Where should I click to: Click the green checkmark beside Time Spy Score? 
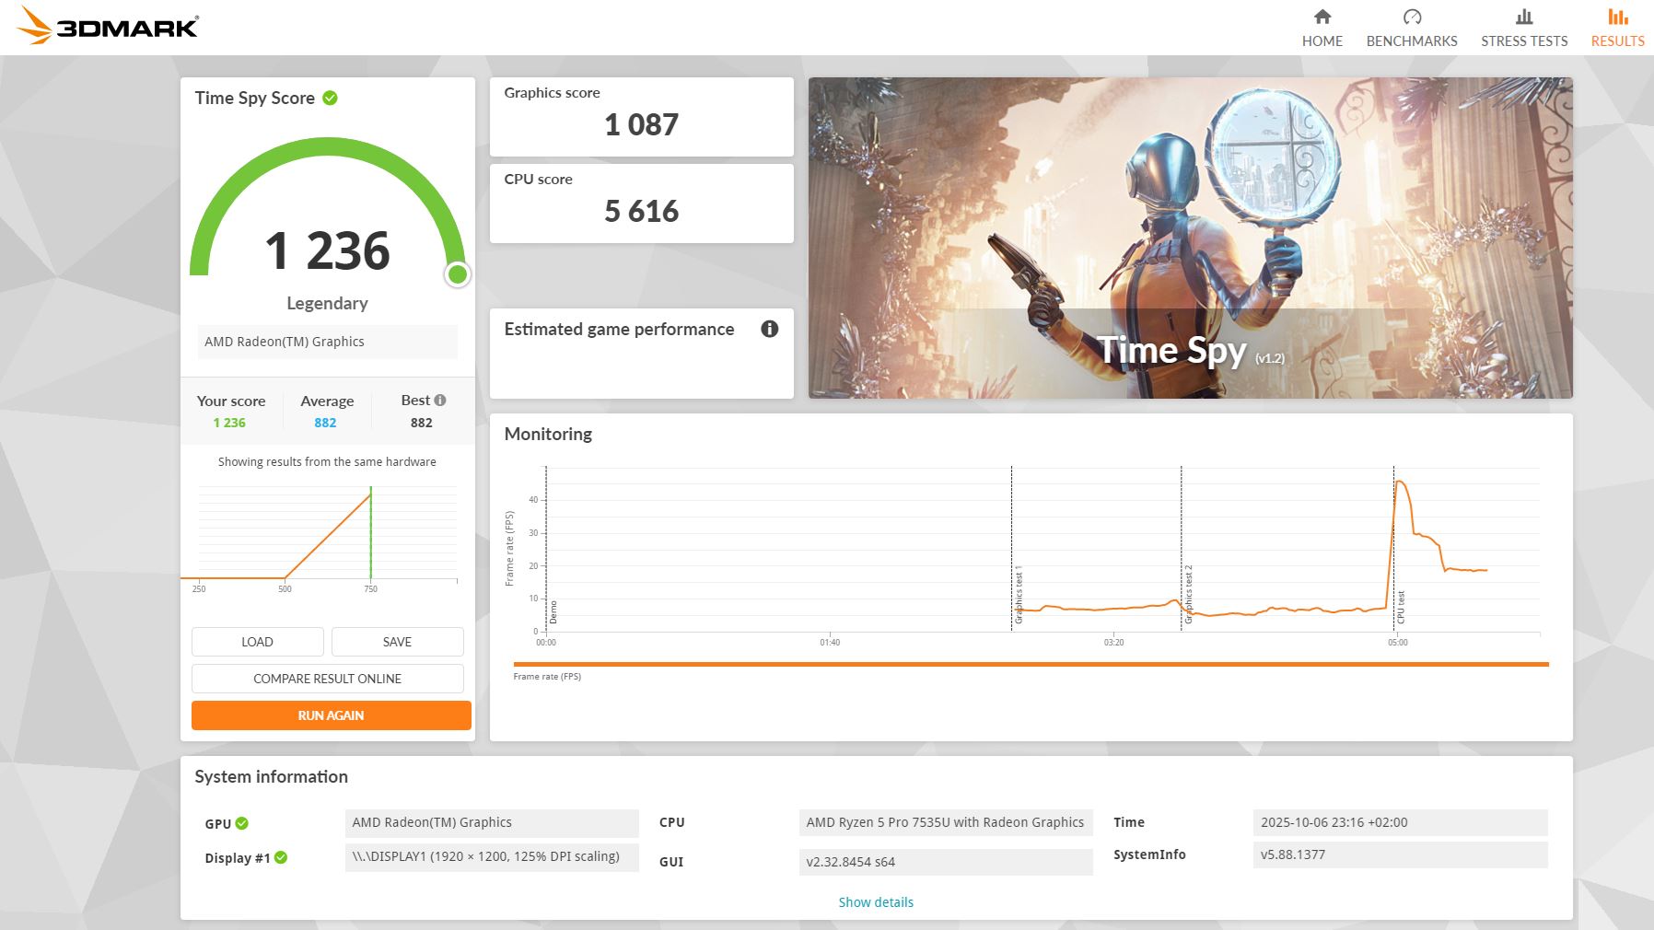(x=330, y=98)
